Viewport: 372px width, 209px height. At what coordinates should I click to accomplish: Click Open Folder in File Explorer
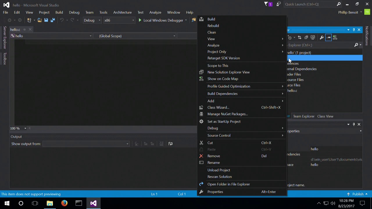click(x=242, y=184)
